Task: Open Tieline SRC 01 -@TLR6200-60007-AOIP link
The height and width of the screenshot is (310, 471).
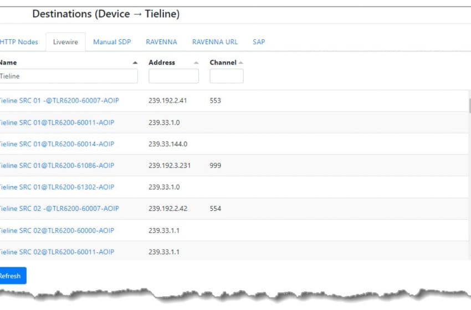Action: coord(59,101)
